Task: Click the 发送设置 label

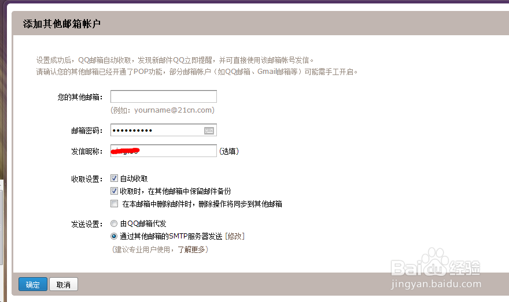Action: pyautogui.click(x=87, y=224)
